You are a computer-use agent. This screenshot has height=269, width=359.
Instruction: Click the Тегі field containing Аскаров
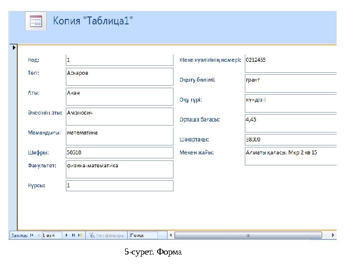pos(120,77)
